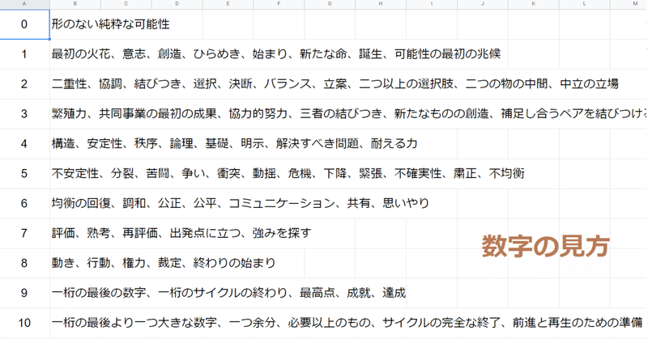Viewport: 648px width, 339px height.
Task: Click the cell with number 3
Action: 24,114
